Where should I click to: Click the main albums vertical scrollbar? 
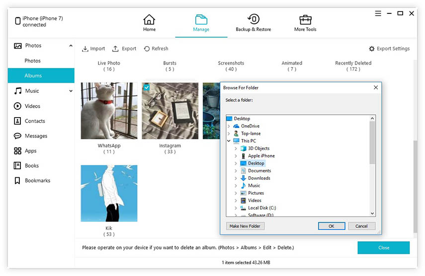tap(415, 187)
